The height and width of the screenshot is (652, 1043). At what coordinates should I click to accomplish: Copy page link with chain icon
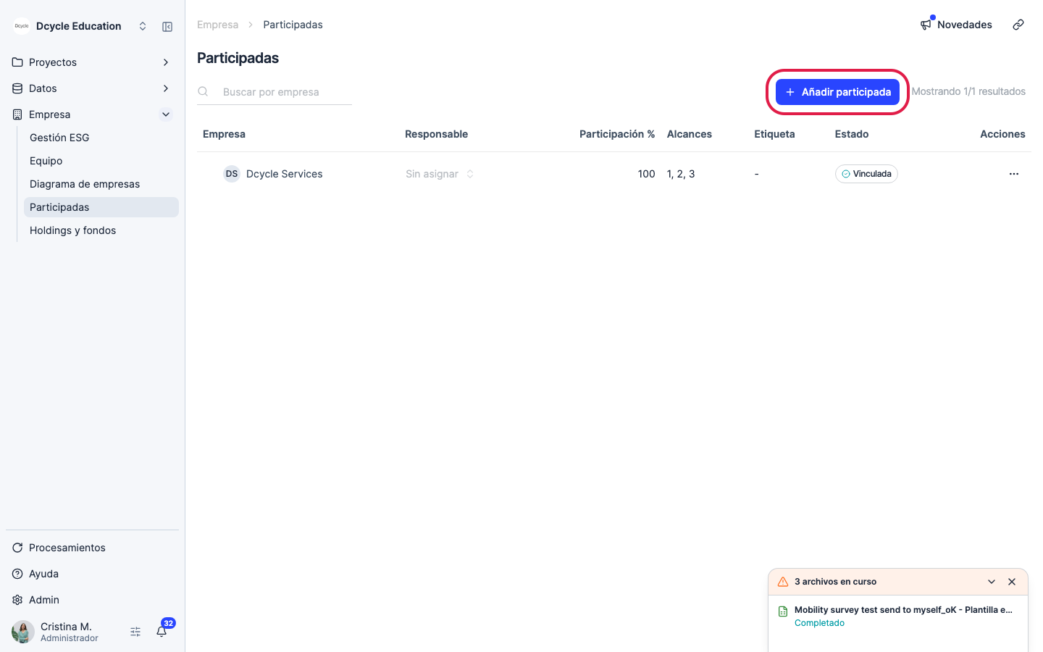1018,25
